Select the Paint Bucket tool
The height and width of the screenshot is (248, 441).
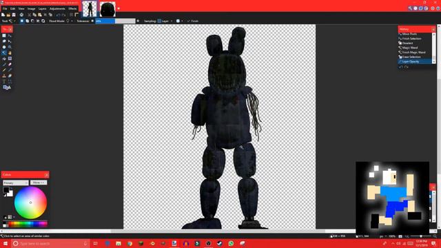4,59
